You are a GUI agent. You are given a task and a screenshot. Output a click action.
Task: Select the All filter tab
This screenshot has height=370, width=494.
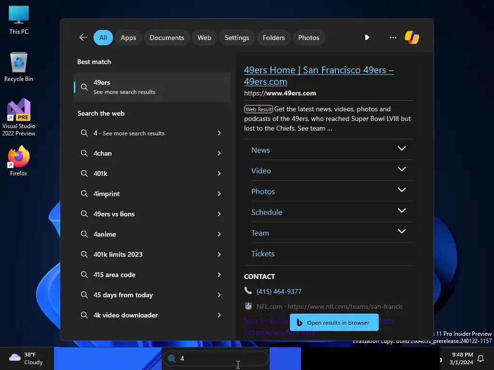click(103, 38)
